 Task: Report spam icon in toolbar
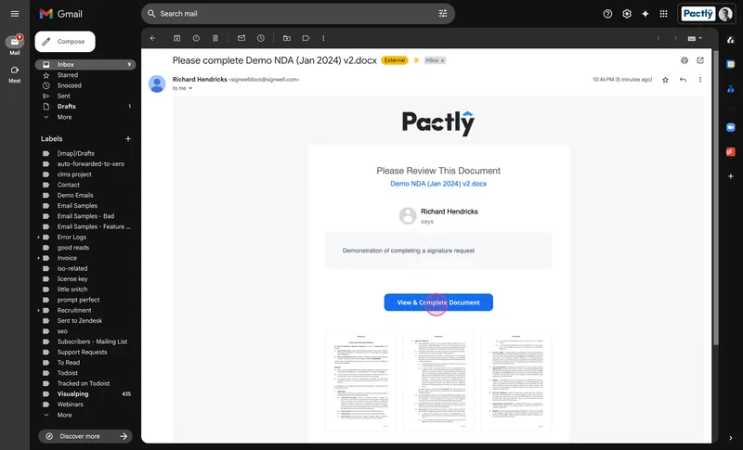(x=196, y=38)
